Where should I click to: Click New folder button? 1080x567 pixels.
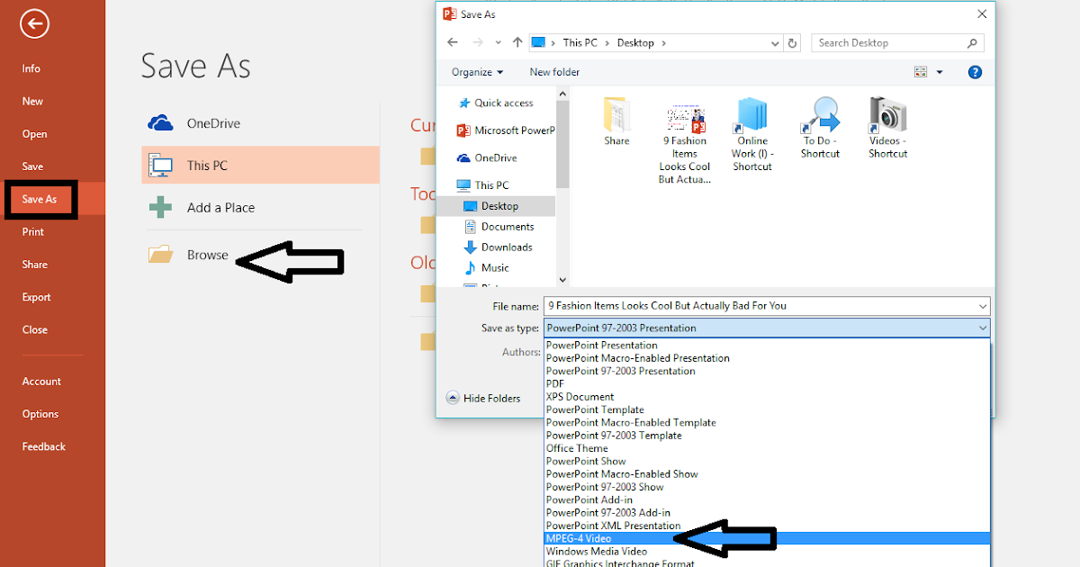click(554, 72)
